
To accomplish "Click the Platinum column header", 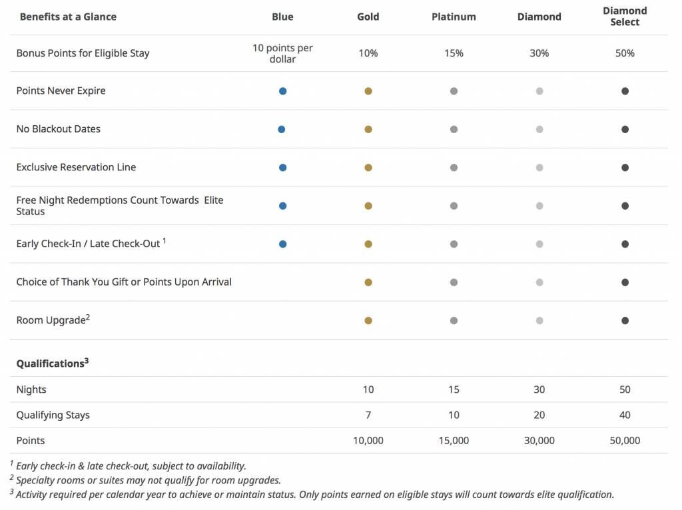I will (x=454, y=17).
